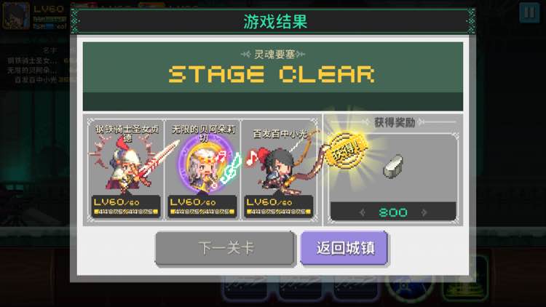
Task: Click the 灵魂要塞 stage name label
Action: (274, 55)
